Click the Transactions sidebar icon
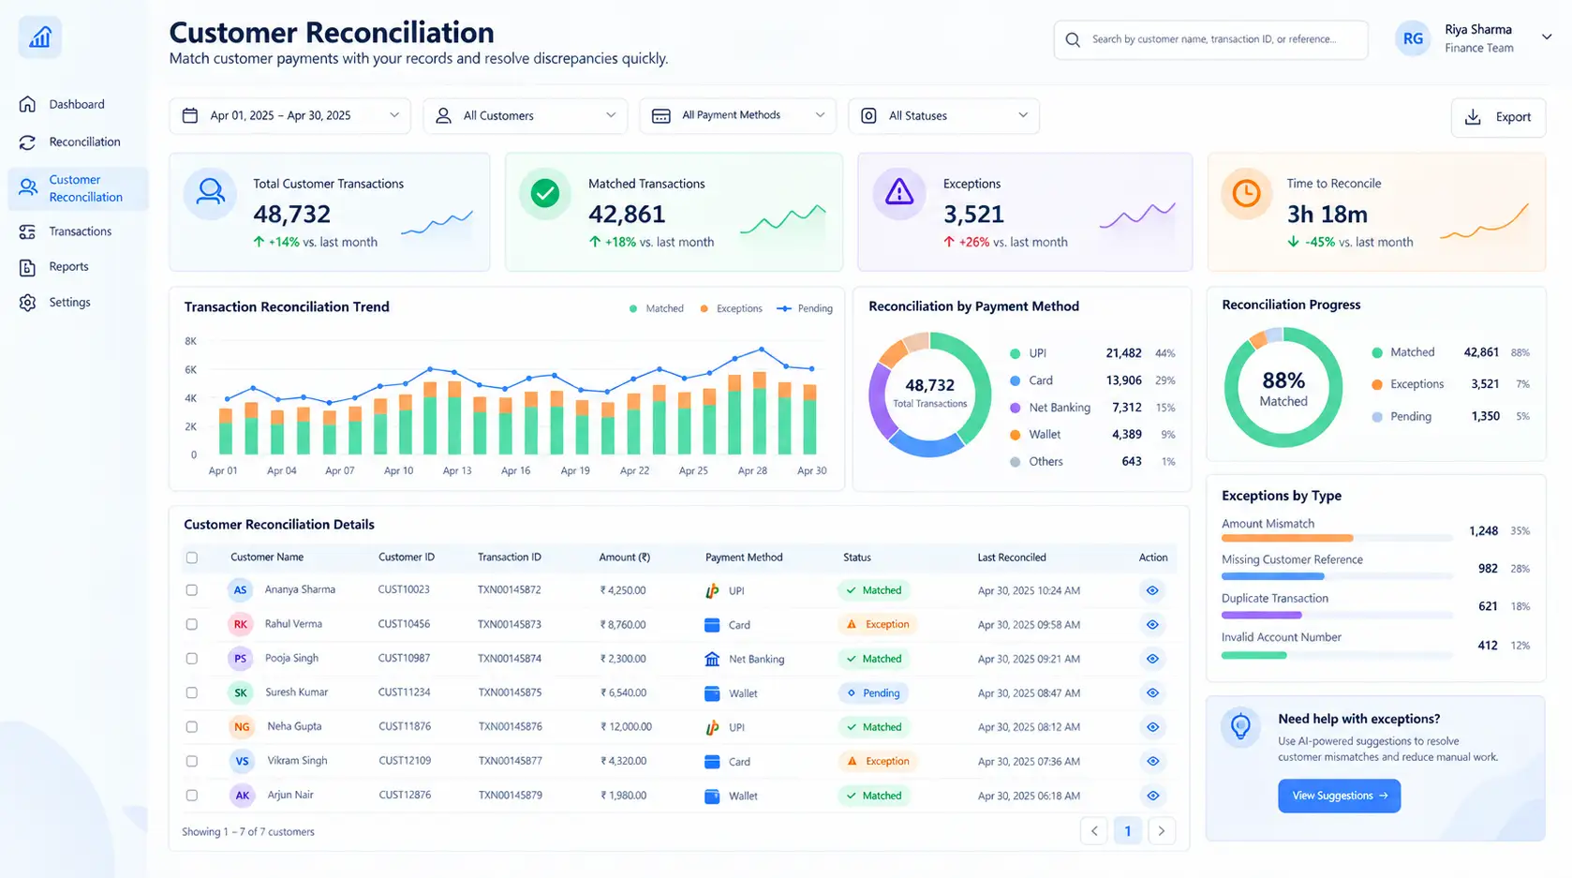This screenshot has width=1572, height=878. click(x=27, y=231)
